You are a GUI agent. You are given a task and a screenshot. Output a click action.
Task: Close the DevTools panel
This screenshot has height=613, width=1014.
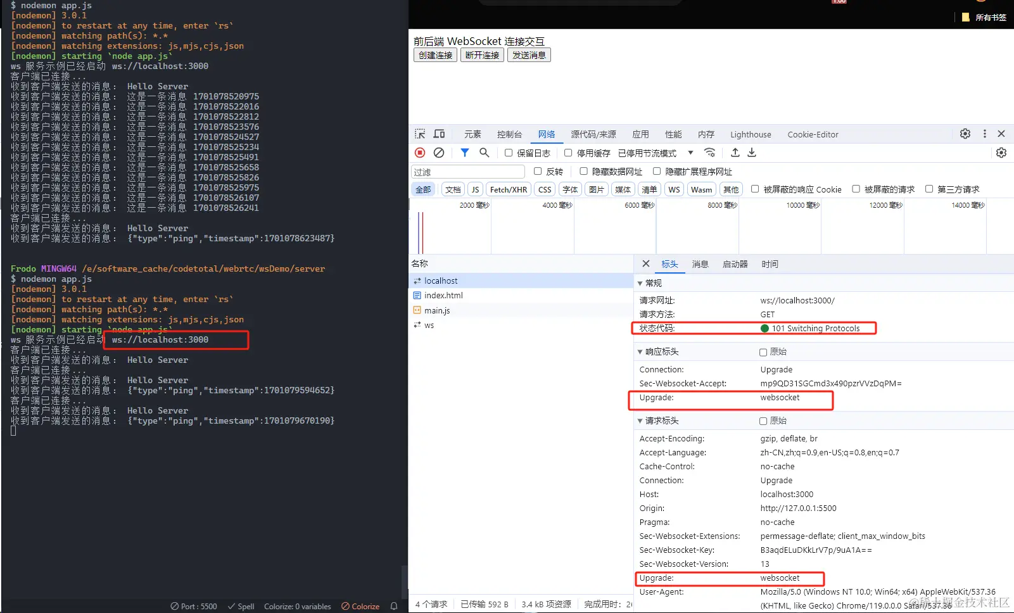(x=1001, y=134)
